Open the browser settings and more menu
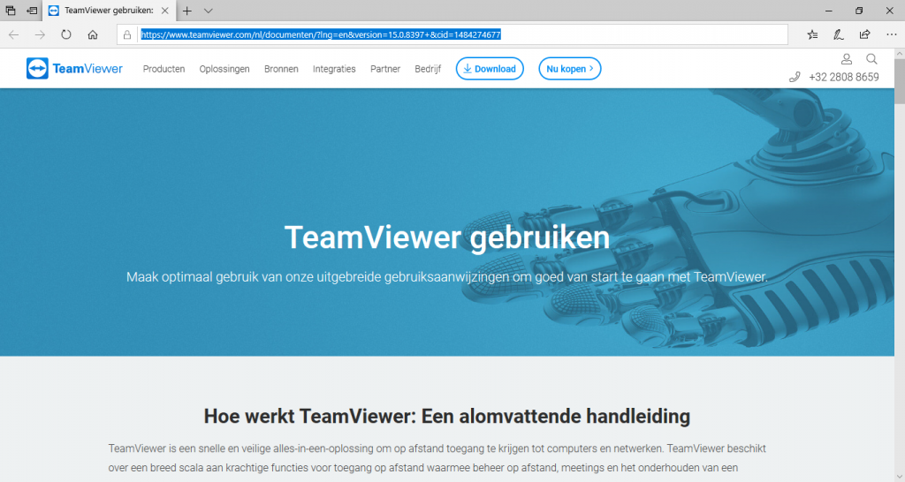905x482 pixels. pos(891,34)
